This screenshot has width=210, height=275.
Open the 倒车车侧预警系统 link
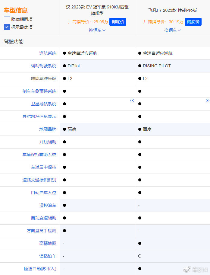[x=39, y=91]
